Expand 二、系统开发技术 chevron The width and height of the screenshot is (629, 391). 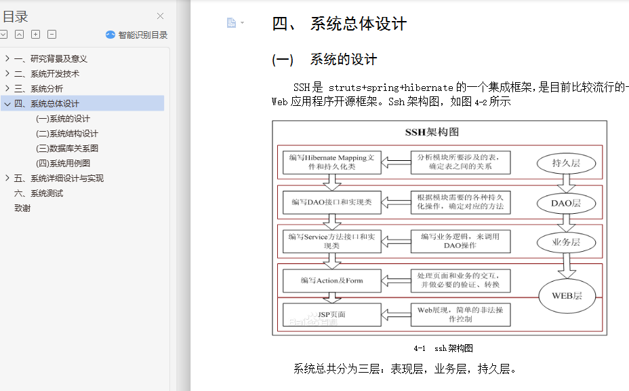click(7, 73)
